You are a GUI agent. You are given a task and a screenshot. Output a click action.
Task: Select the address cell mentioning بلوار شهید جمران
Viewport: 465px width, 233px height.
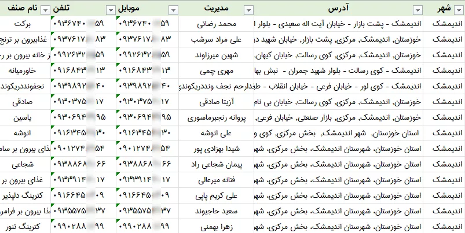point(338,71)
